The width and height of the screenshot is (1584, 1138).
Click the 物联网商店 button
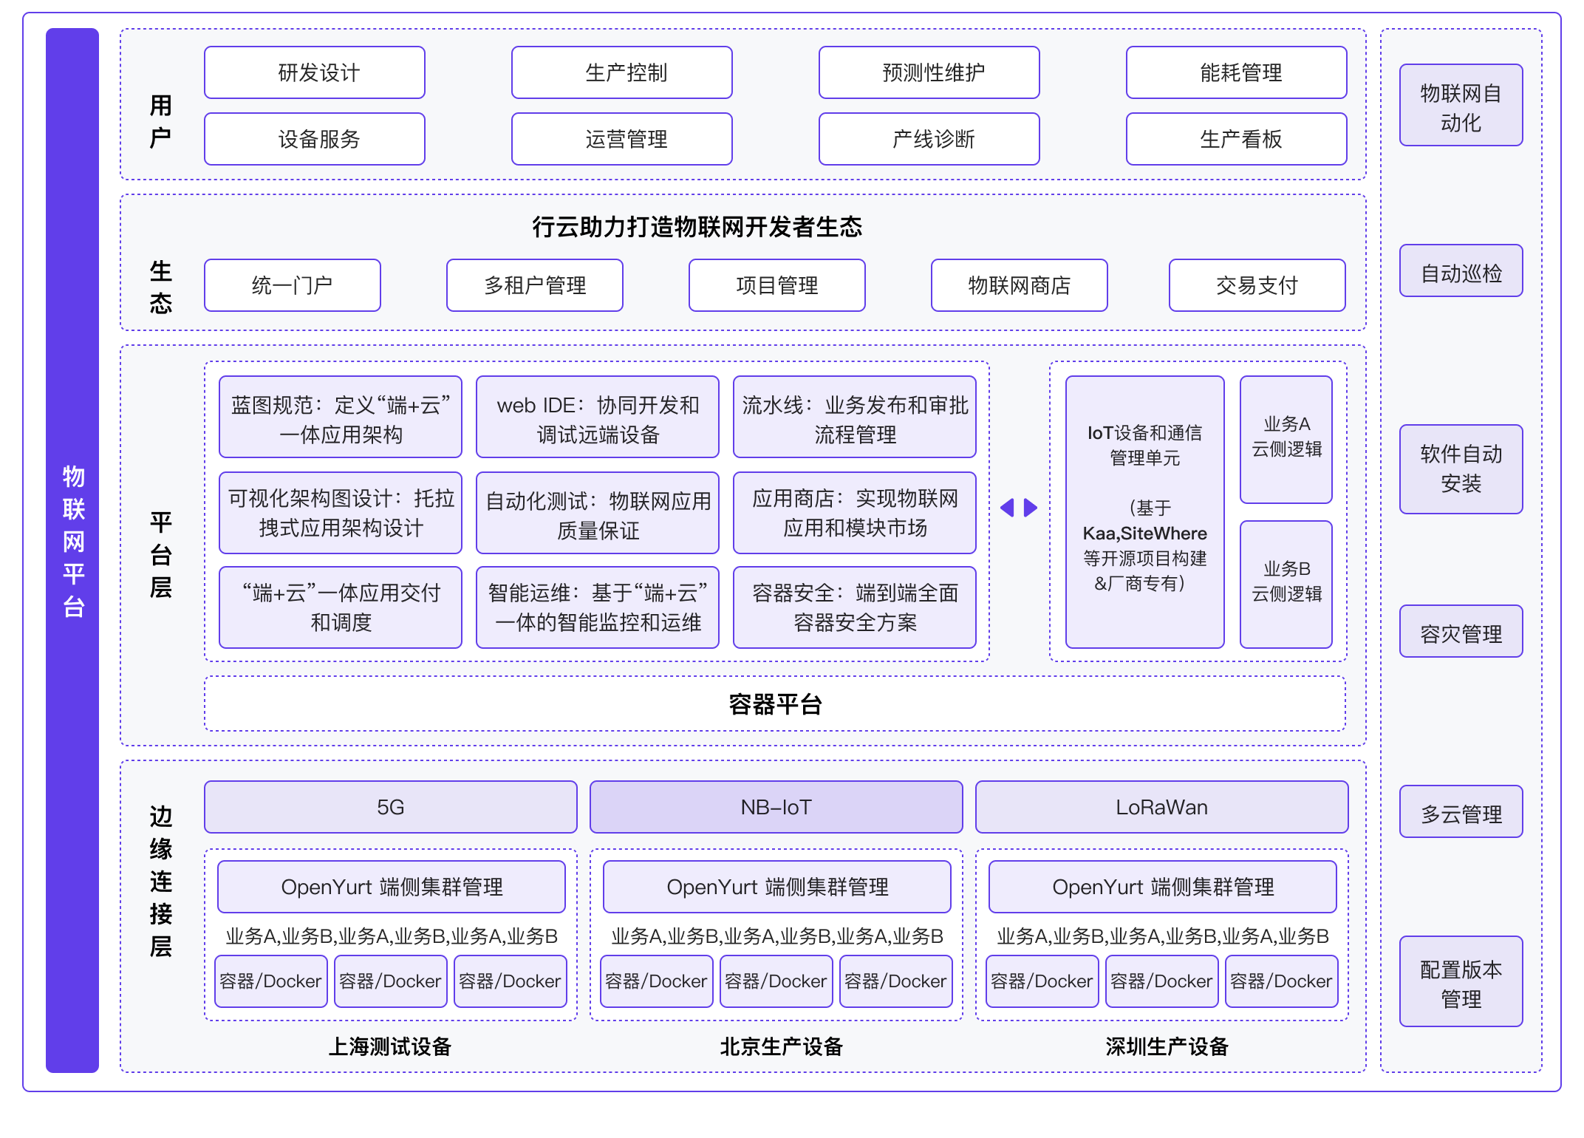1020,285
